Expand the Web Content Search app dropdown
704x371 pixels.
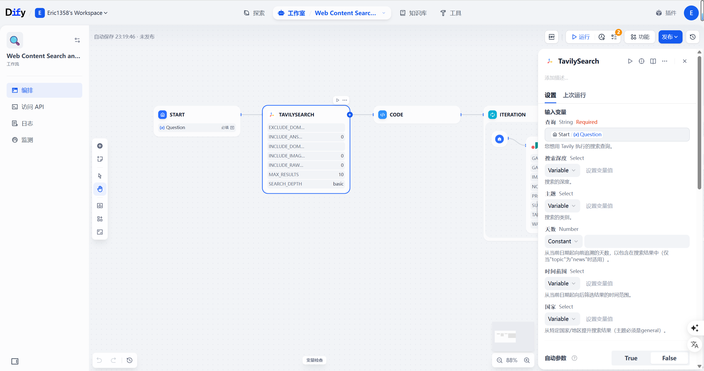(x=384, y=13)
